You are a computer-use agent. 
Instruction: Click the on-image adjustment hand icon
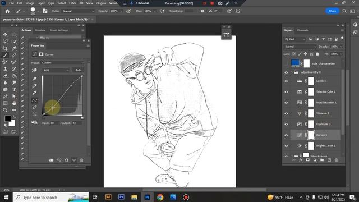(35, 70)
